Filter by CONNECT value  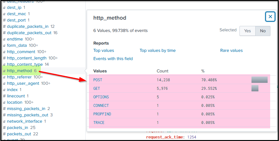(101, 106)
